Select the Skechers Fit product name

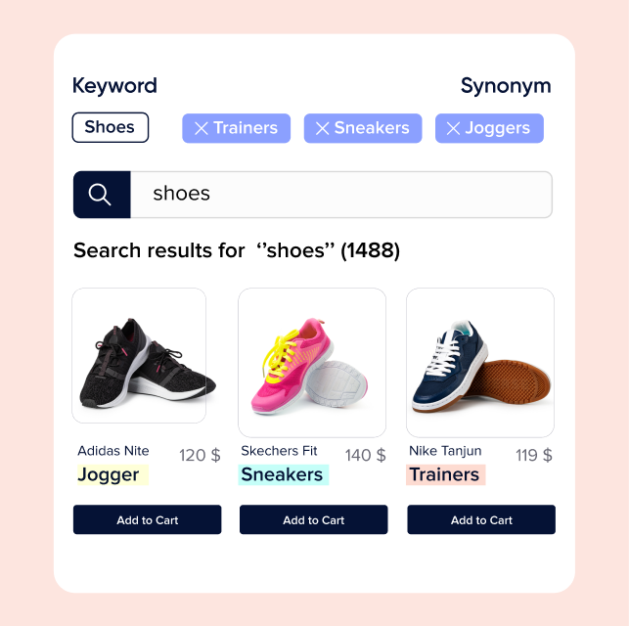279,451
